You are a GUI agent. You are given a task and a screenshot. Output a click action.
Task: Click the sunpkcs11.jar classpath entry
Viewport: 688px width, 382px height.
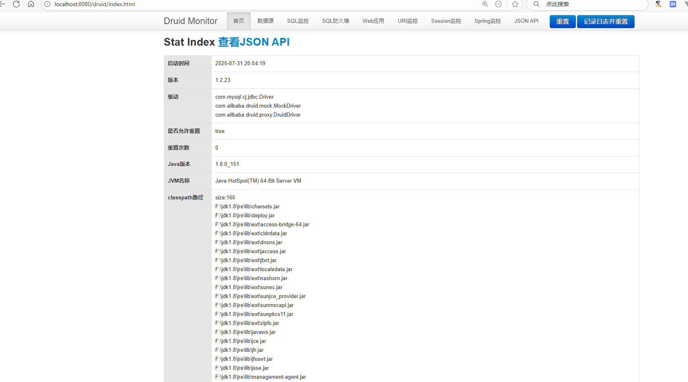(x=254, y=314)
